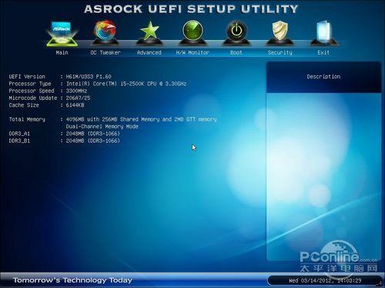Click the DDR3_B1 2048MB row
This screenshot has height=288, width=385.
(64, 141)
